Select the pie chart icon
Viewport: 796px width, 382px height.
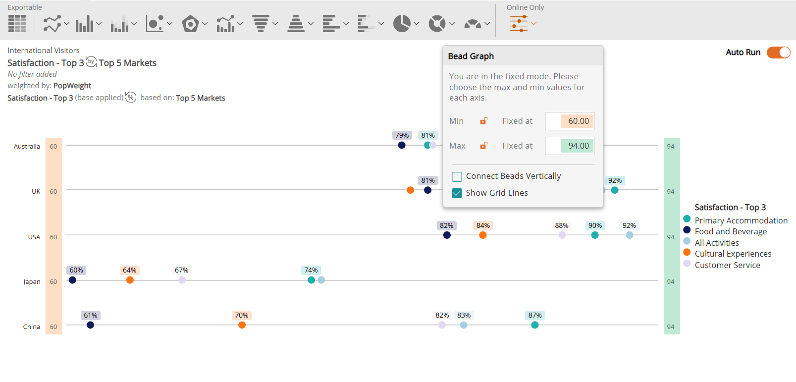tap(402, 23)
